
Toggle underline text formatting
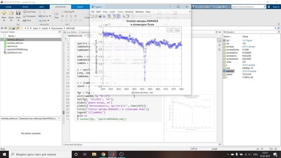click(71, 16)
